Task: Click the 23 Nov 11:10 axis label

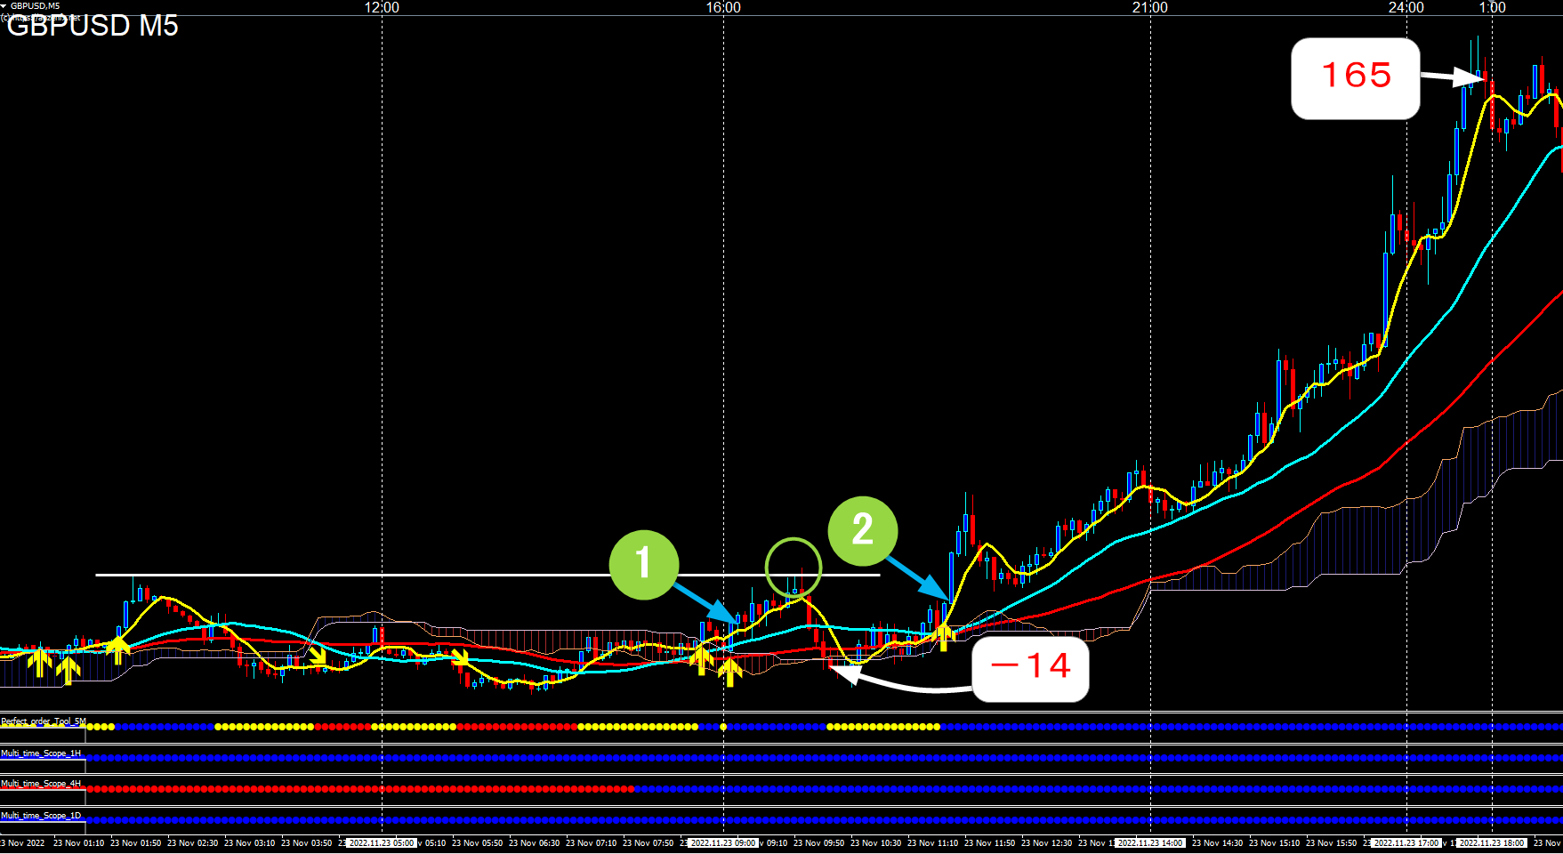Action: 932,842
